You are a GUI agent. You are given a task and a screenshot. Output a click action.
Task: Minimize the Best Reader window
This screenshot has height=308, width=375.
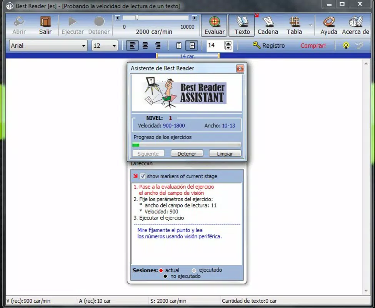coord(329,4)
